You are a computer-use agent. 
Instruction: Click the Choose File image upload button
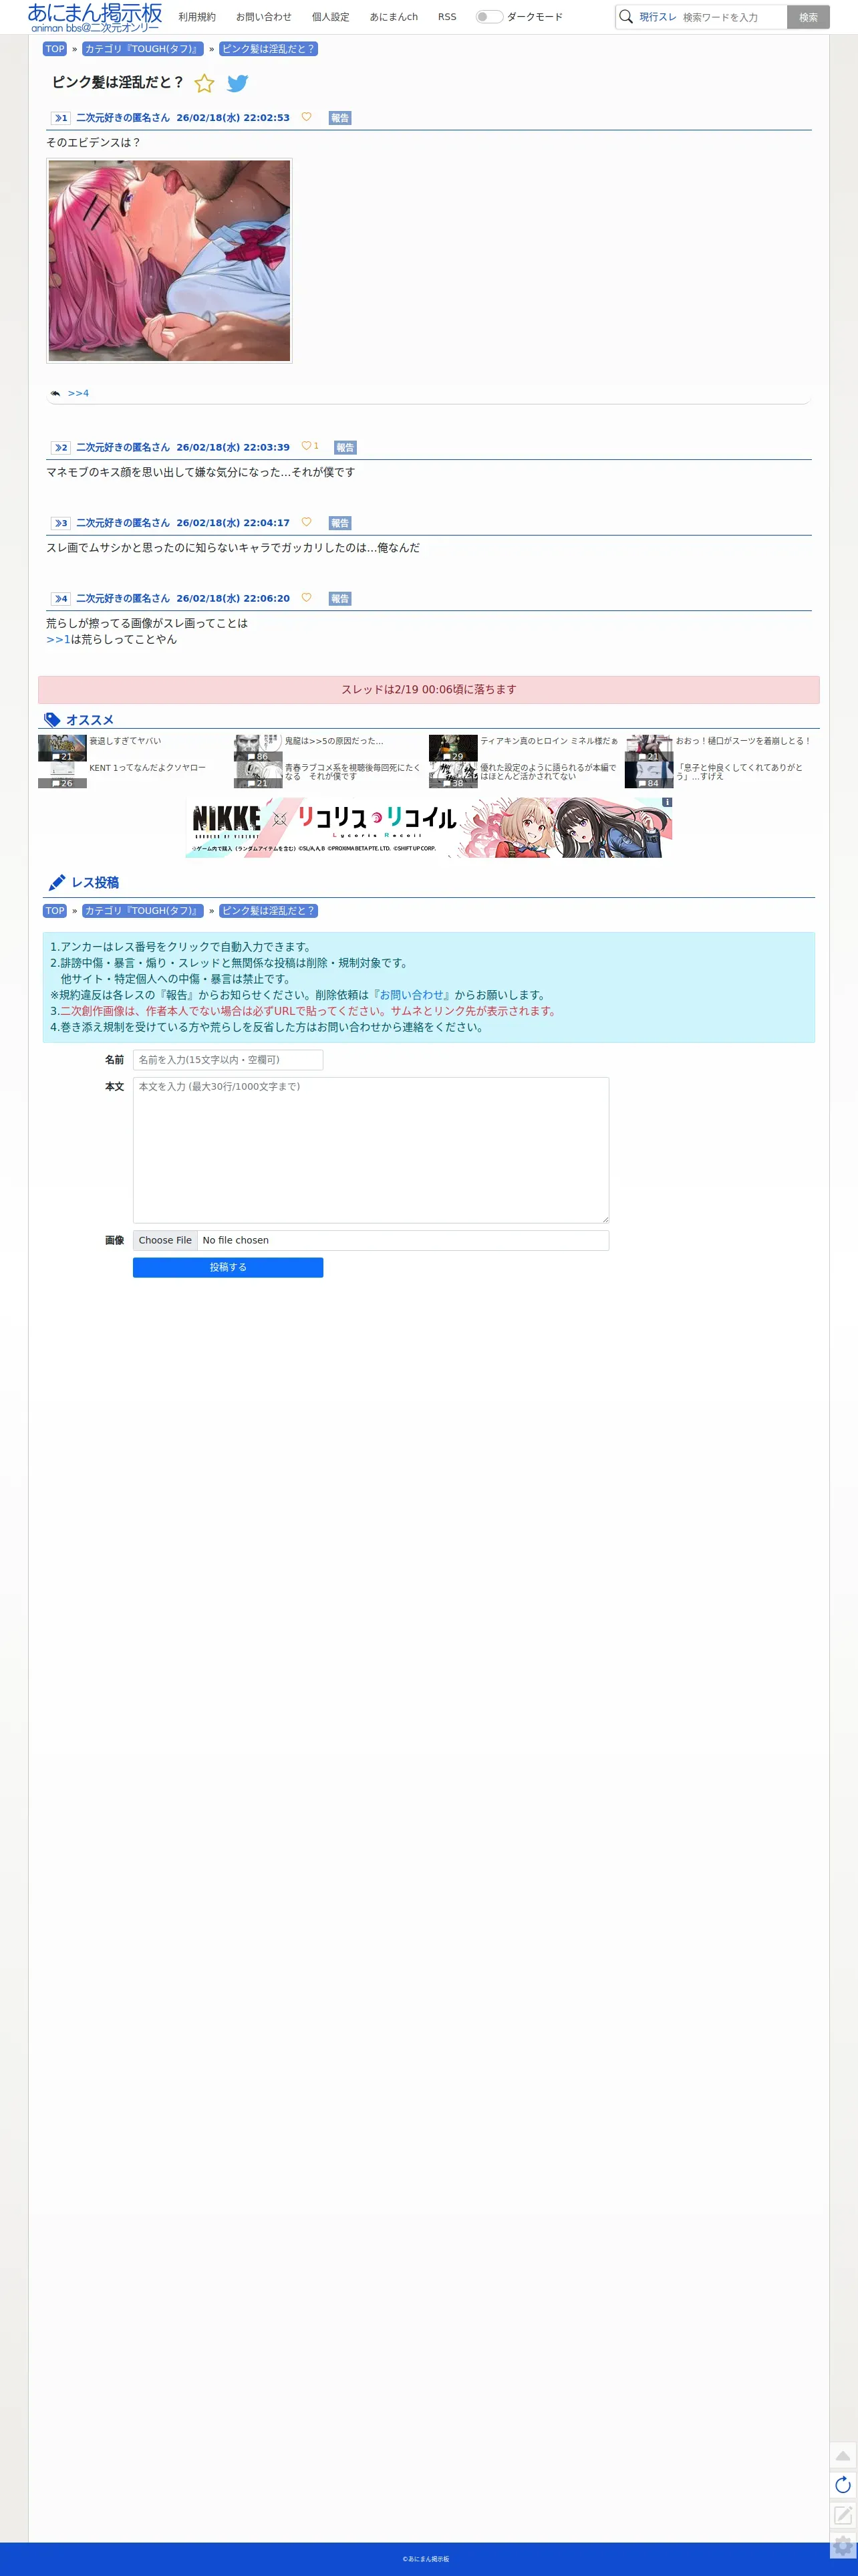(165, 1240)
